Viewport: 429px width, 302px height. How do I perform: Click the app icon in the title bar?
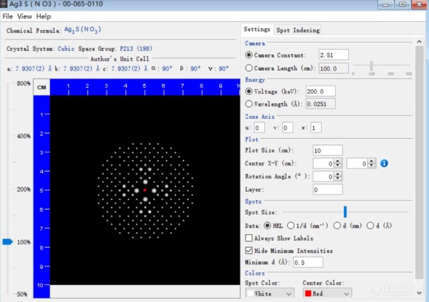tap(5, 4)
